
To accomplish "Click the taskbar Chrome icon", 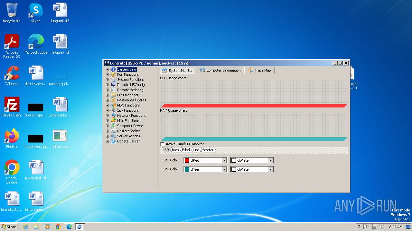I will pos(58,227).
